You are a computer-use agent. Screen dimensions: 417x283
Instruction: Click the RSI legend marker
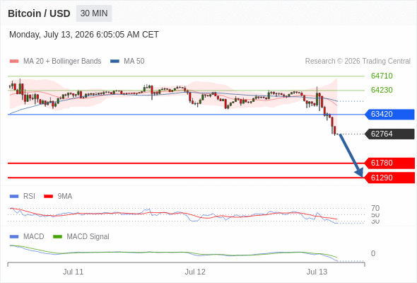tap(14, 197)
